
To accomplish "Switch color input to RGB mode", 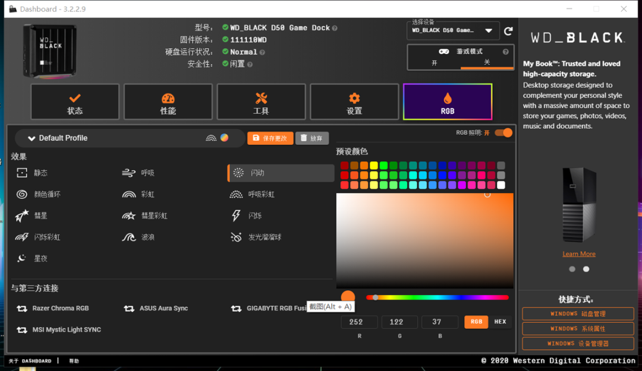I will tap(476, 322).
